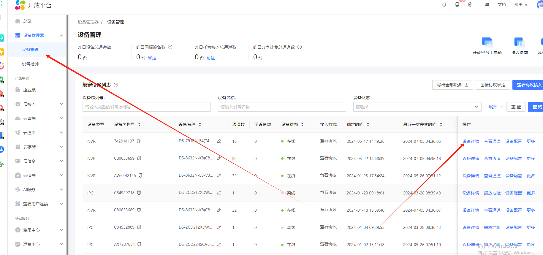Screen dimensions: 543x255
Task: Focus the 设备名称 input field
Action: [282, 107]
